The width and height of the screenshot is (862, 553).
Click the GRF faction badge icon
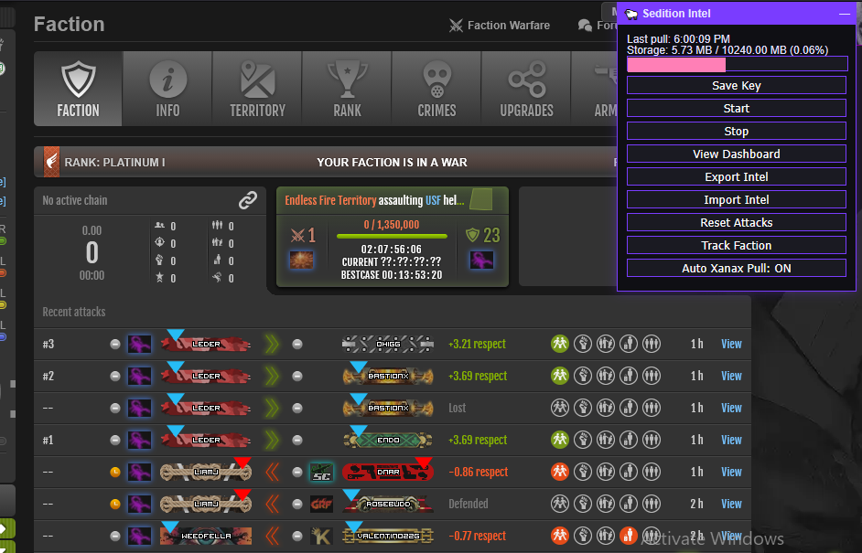320,504
